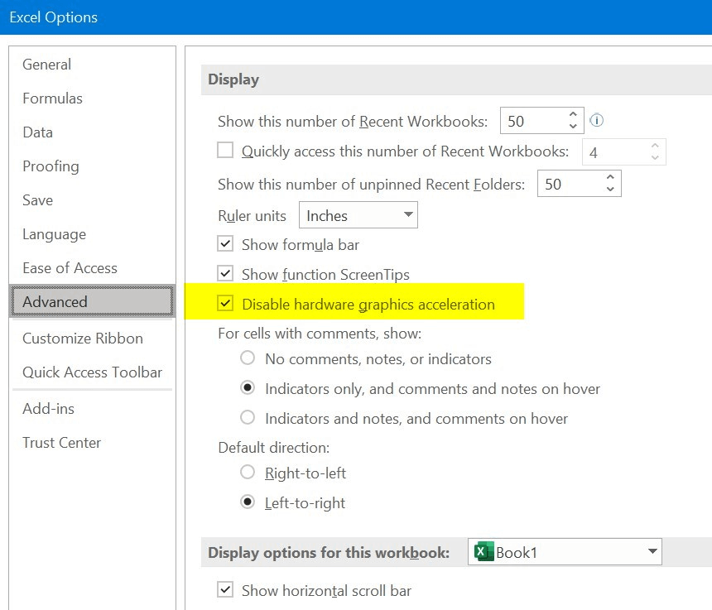Click the info icon beside Recent Workbooks
This screenshot has width=712, height=610.
596,121
